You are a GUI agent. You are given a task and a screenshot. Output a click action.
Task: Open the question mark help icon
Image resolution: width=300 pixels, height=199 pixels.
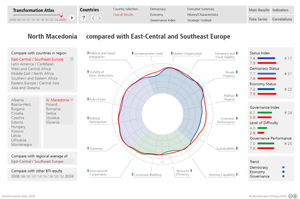(84, 18)
